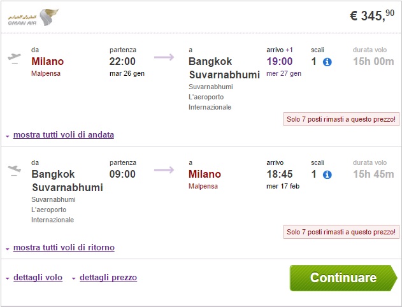The width and height of the screenshot is (402, 307).
Task: Click the outbound flight airplane icon
Action: (x=13, y=57)
